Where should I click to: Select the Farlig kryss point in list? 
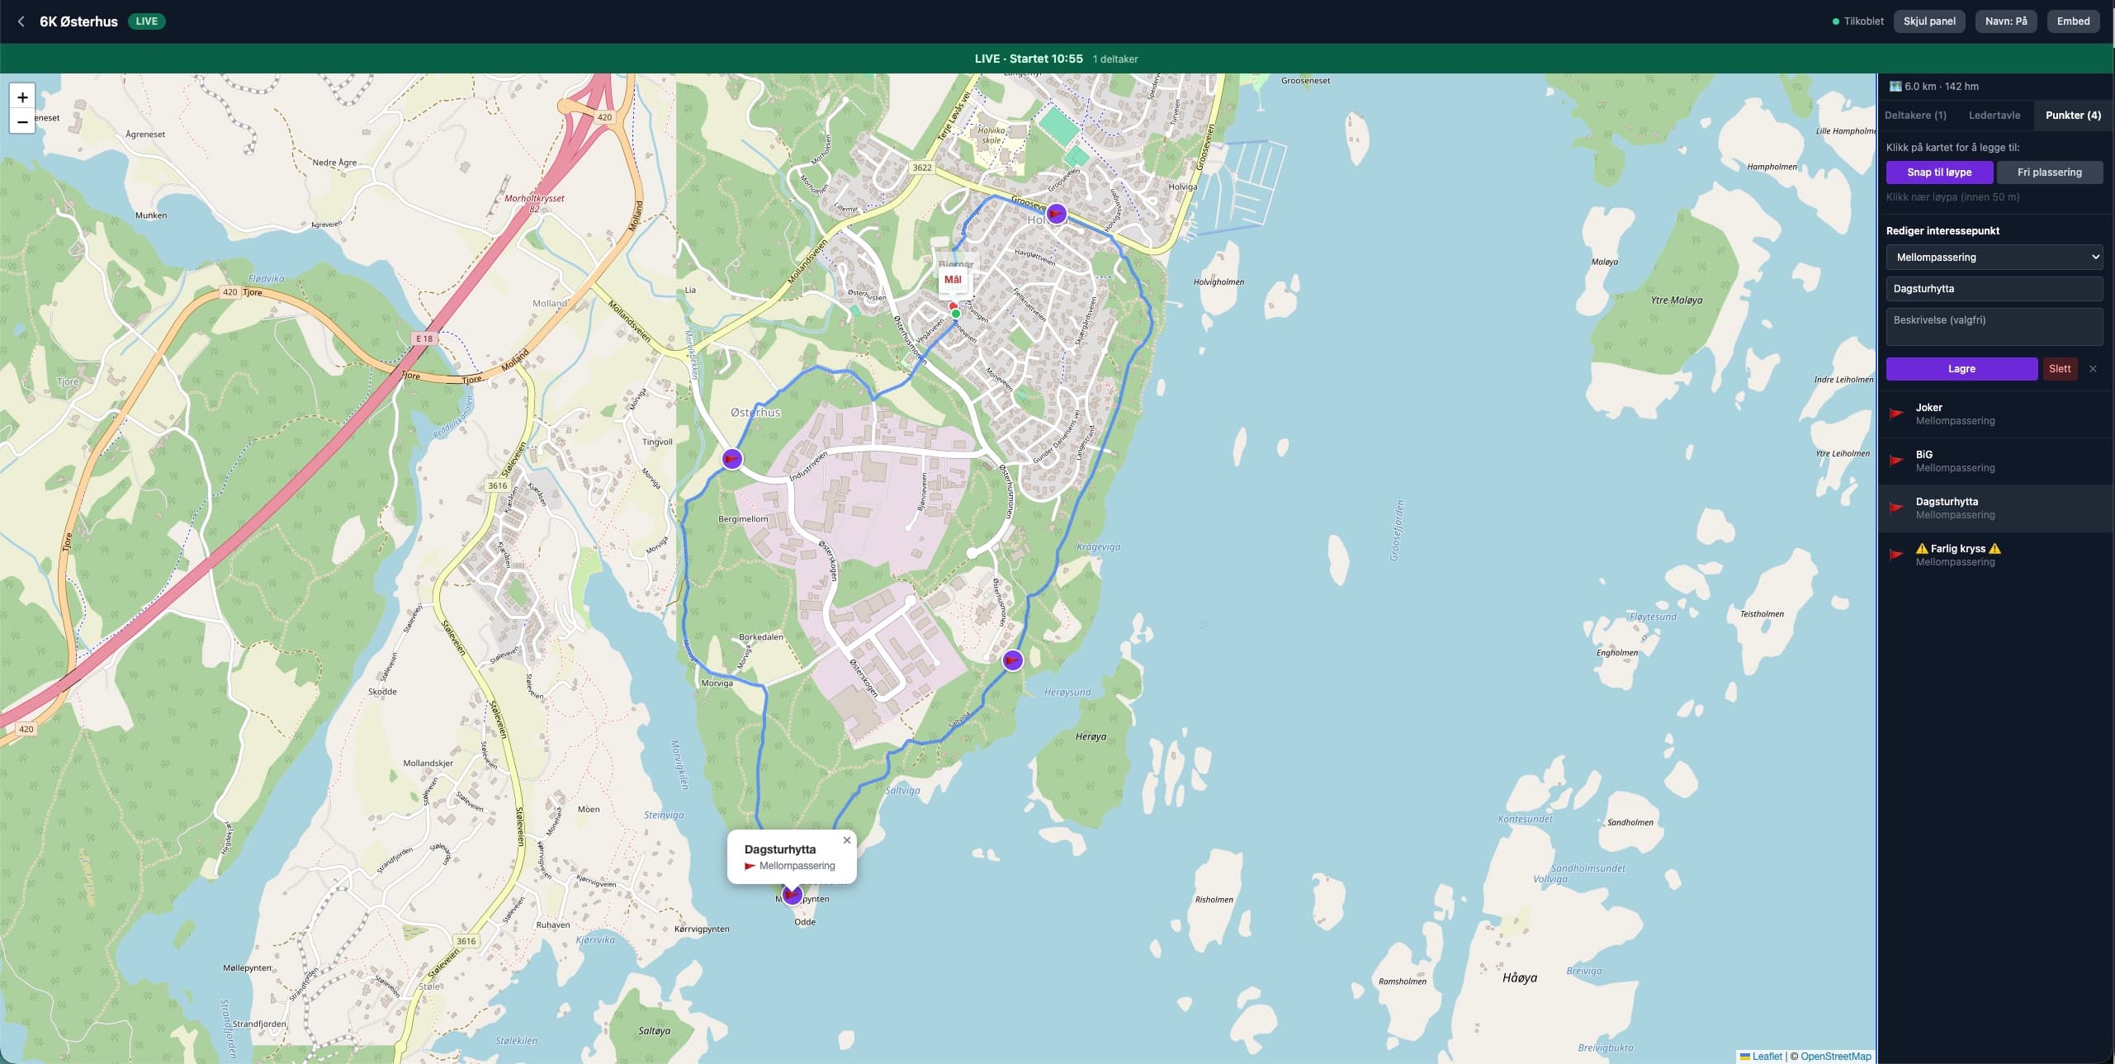point(1995,555)
